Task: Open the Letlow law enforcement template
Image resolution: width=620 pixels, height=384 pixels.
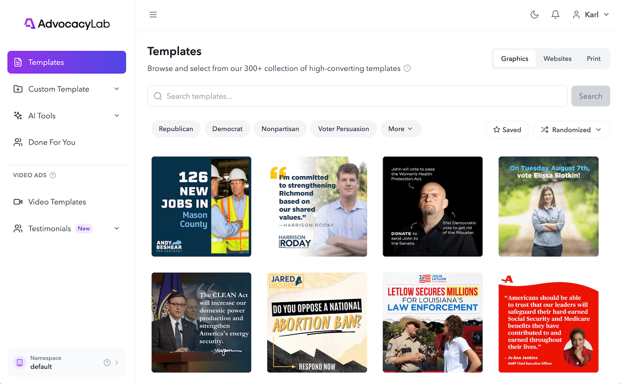Action: [433, 323]
